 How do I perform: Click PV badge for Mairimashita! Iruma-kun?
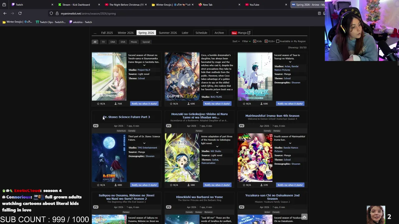point(242,126)
